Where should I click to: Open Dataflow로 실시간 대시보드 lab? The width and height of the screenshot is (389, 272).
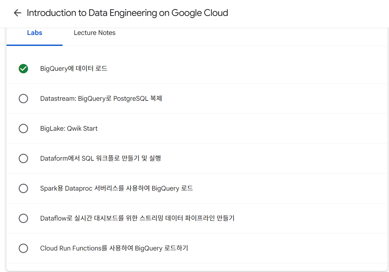(x=137, y=218)
